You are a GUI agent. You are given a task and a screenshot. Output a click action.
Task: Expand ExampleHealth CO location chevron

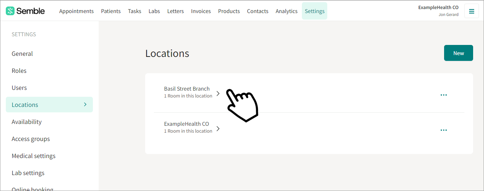pos(218,128)
